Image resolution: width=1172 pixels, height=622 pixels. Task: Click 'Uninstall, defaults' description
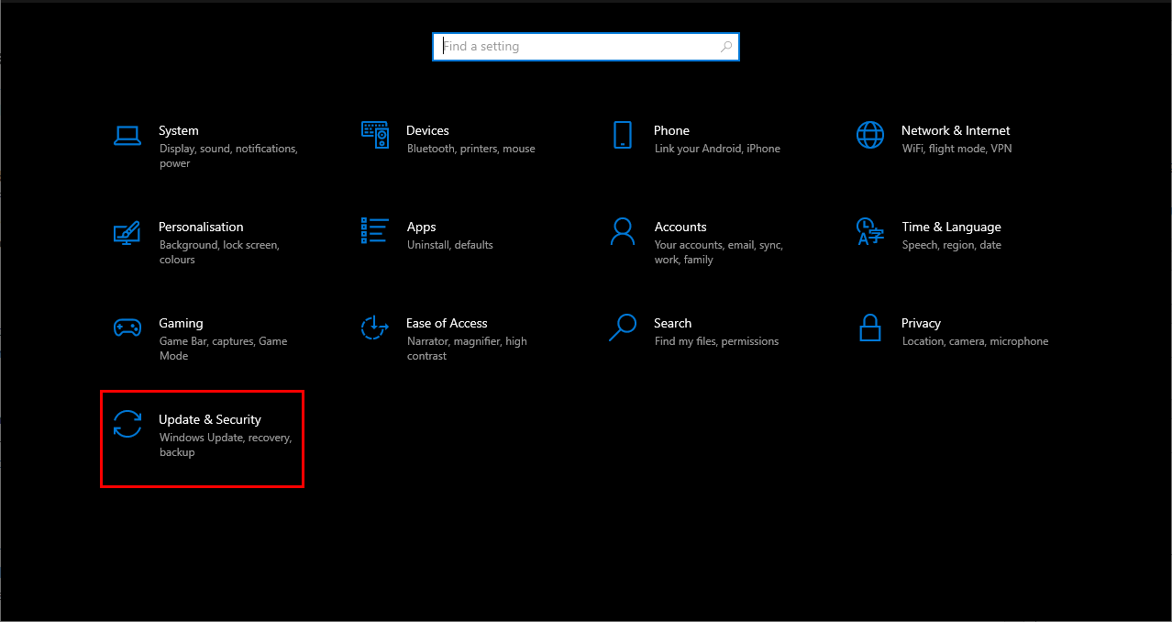click(450, 245)
